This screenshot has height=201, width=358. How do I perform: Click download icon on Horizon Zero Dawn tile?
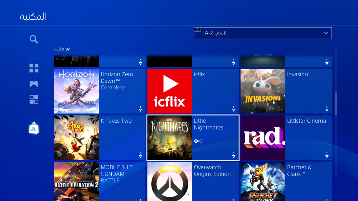pyautogui.click(x=140, y=109)
